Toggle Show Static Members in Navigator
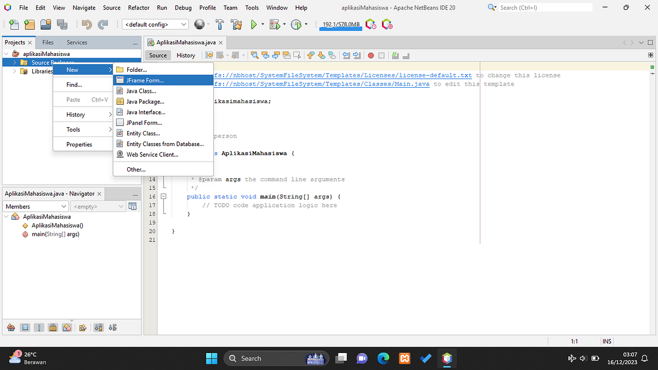 point(39,327)
